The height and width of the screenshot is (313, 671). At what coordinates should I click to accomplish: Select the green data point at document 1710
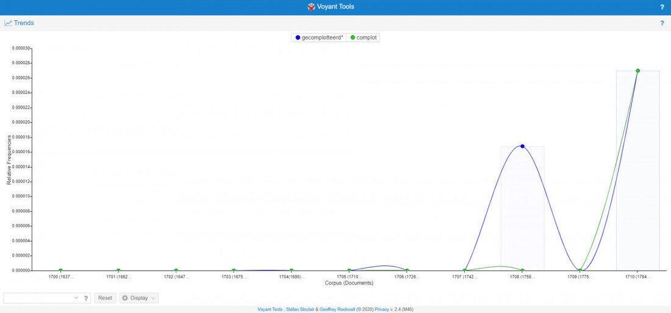click(637, 71)
